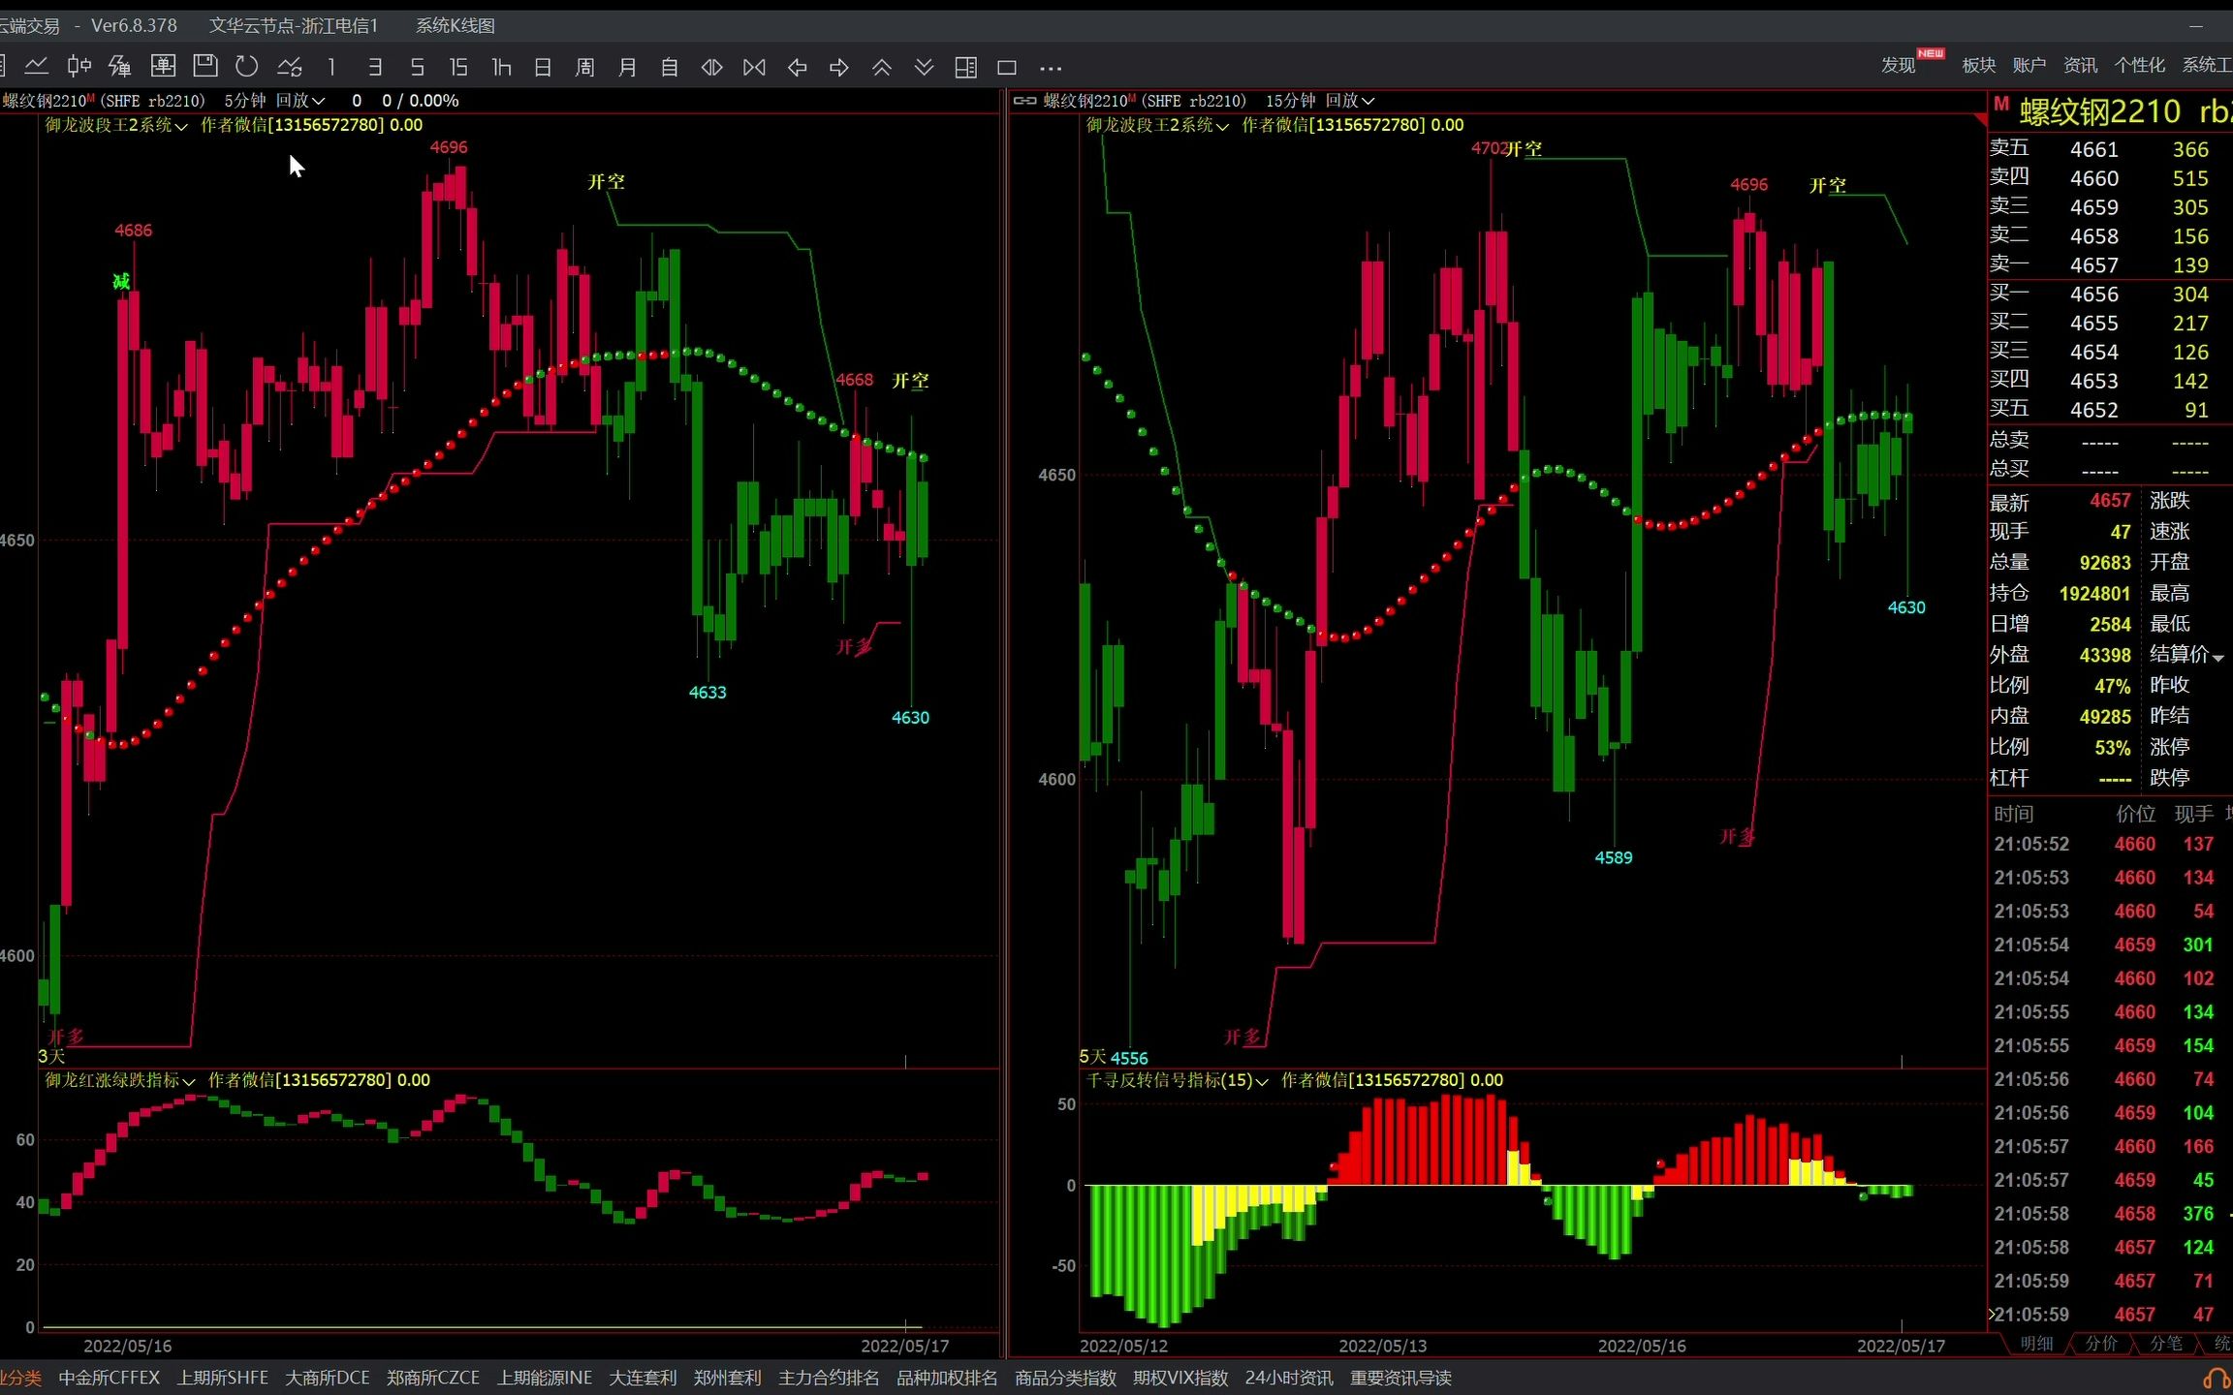Click the expand K-line width icon
The height and width of the screenshot is (1395, 2233).
711,67
